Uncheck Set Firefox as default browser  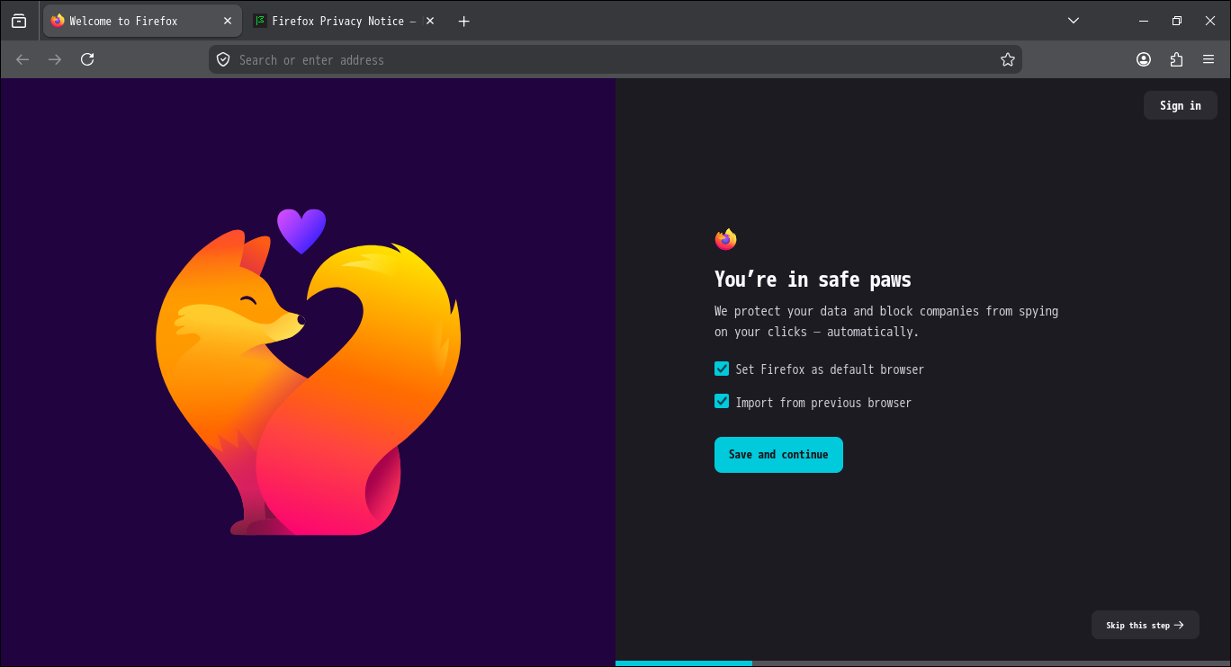pos(722,369)
